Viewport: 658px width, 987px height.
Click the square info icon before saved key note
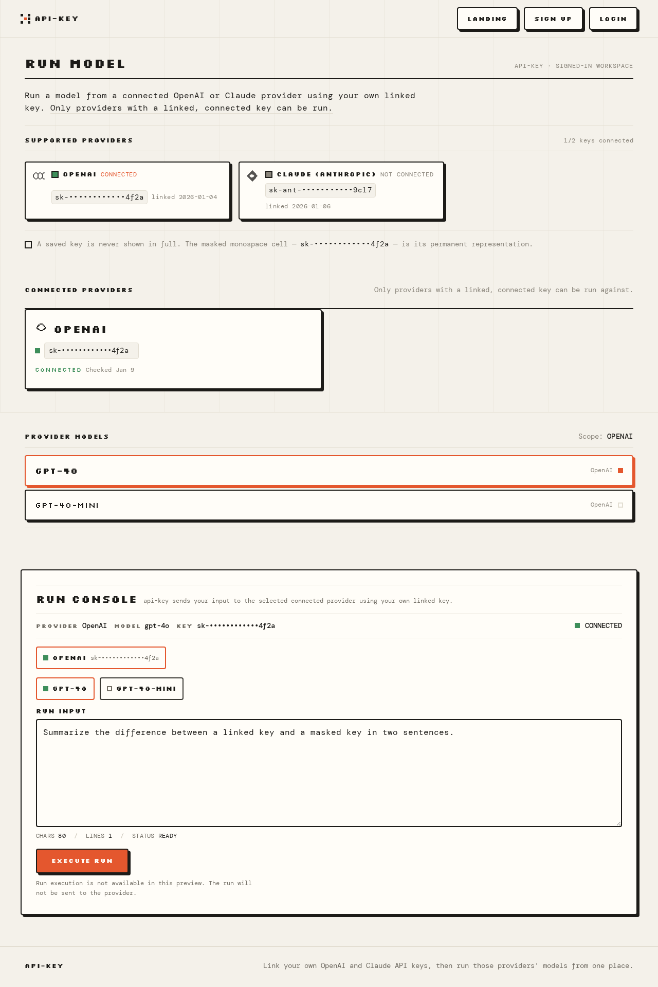(x=28, y=245)
